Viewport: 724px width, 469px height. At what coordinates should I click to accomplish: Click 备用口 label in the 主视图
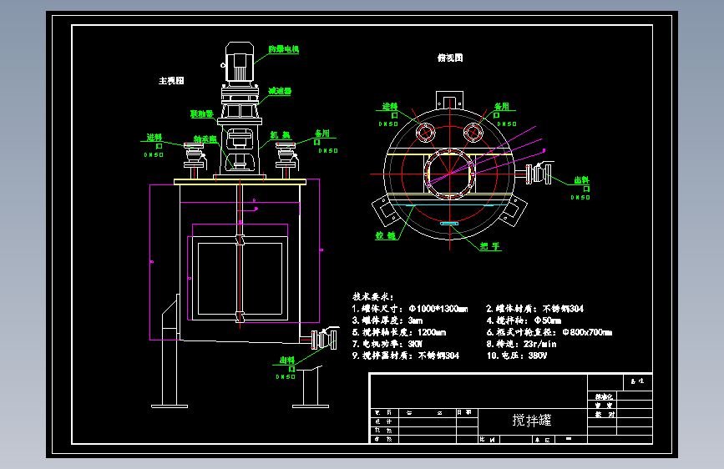click(321, 137)
